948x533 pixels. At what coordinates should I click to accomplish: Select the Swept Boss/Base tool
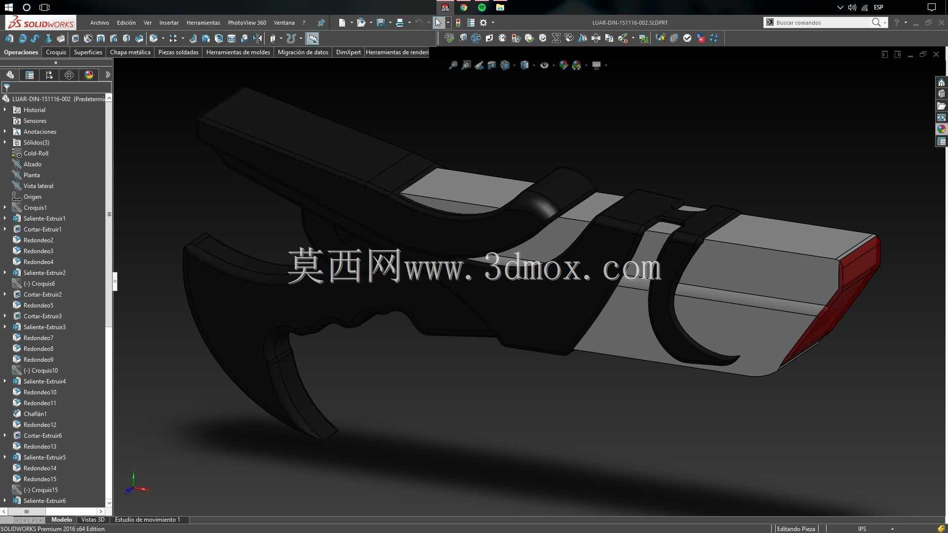pyautogui.click(x=35, y=38)
